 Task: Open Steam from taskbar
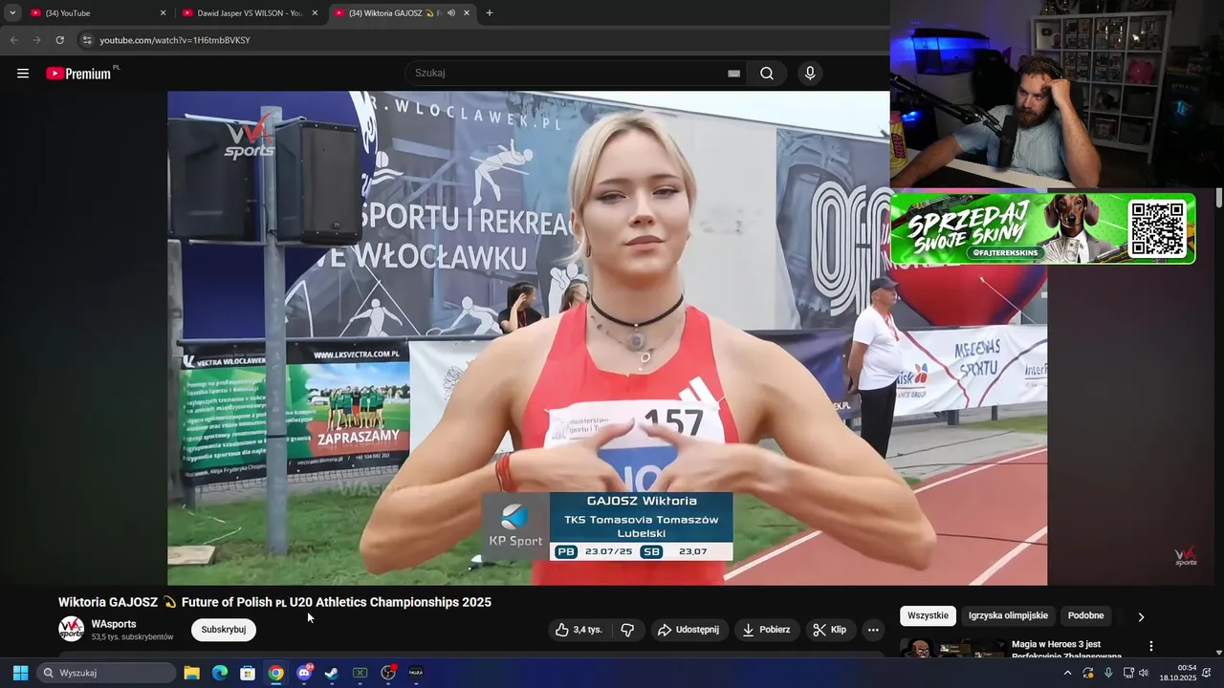332,673
